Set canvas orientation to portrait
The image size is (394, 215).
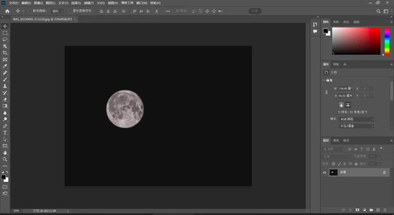[341, 105]
